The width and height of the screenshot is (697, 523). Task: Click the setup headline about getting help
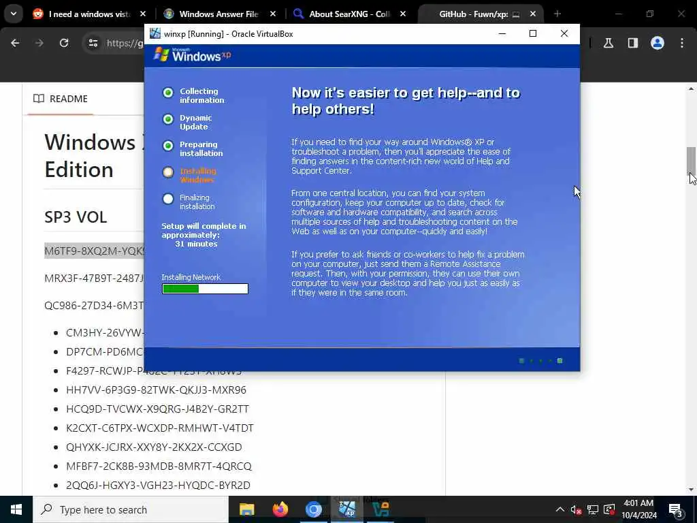pos(406,101)
